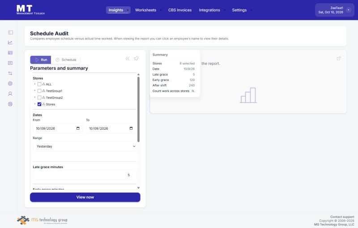This screenshot has height=228, width=358.
Task: Open the line chart icon in sidebar
Action: (x=10, y=42)
